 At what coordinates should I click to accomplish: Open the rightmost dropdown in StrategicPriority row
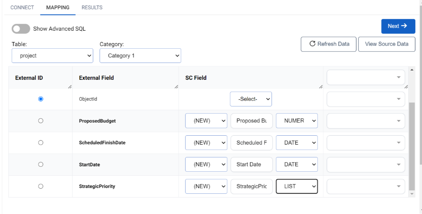coord(366,186)
